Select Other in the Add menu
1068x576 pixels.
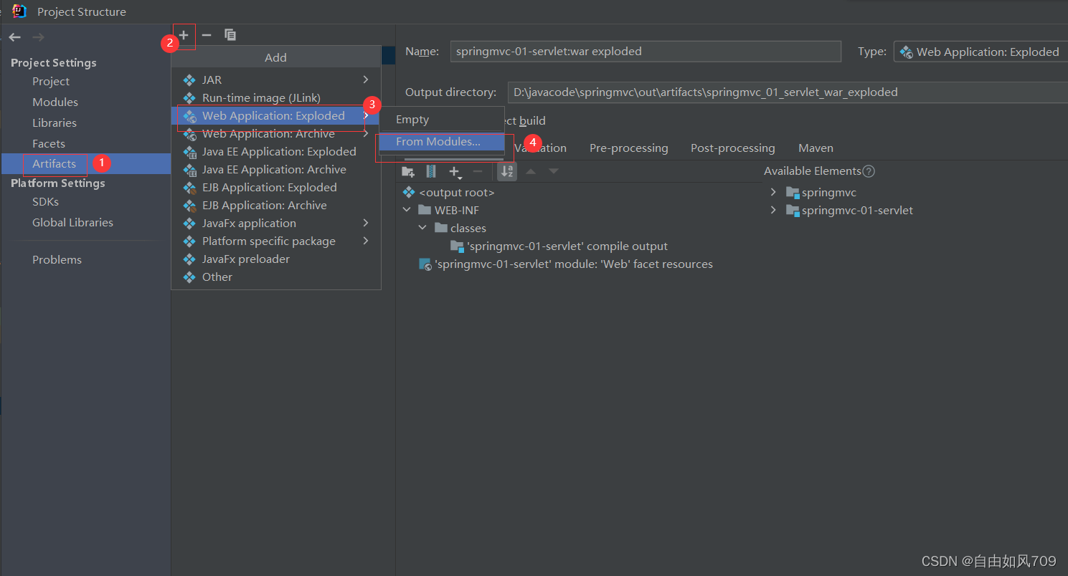[275, 277]
